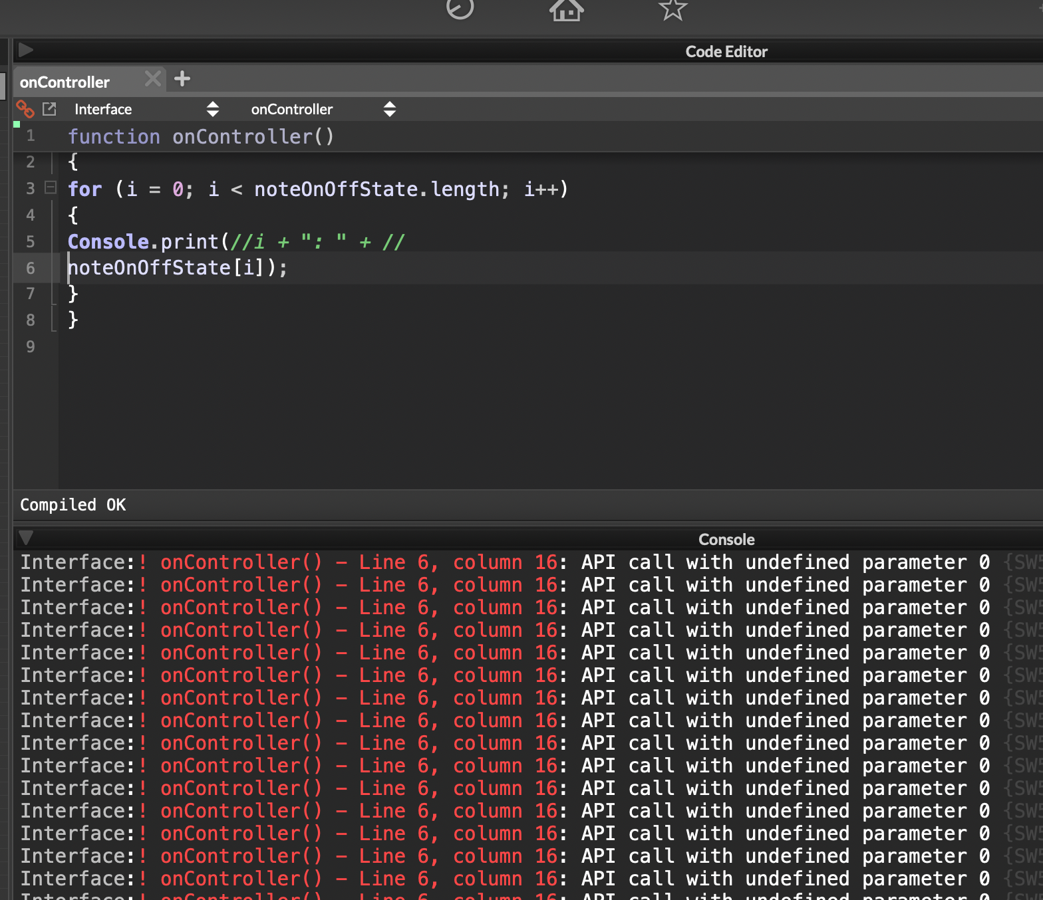Click the circular clock icon in the top bar
1043x900 pixels.
[460, 9]
